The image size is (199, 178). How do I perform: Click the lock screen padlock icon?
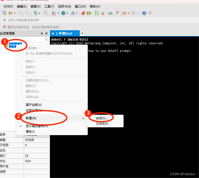(x=103, y=13)
